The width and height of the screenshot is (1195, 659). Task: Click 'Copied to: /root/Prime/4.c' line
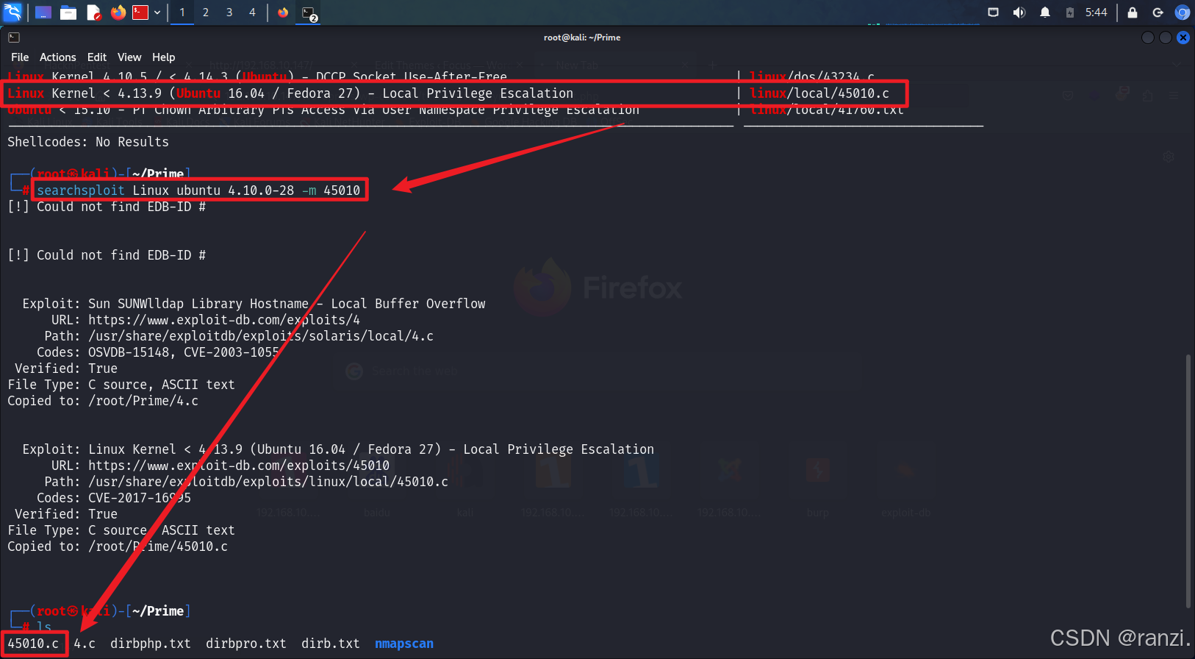click(103, 401)
